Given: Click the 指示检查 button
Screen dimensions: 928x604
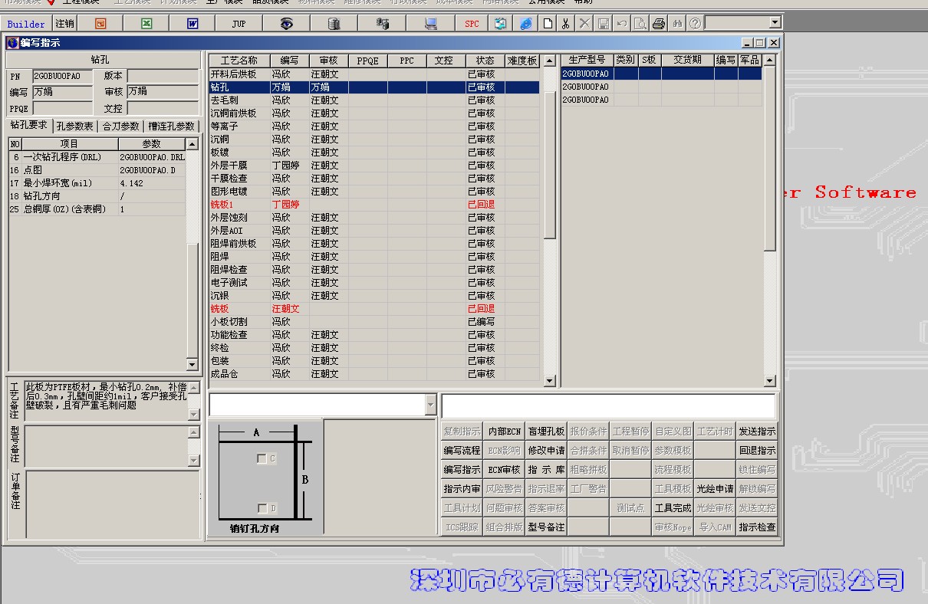Looking at the screenshot, I should pos(757,527).
